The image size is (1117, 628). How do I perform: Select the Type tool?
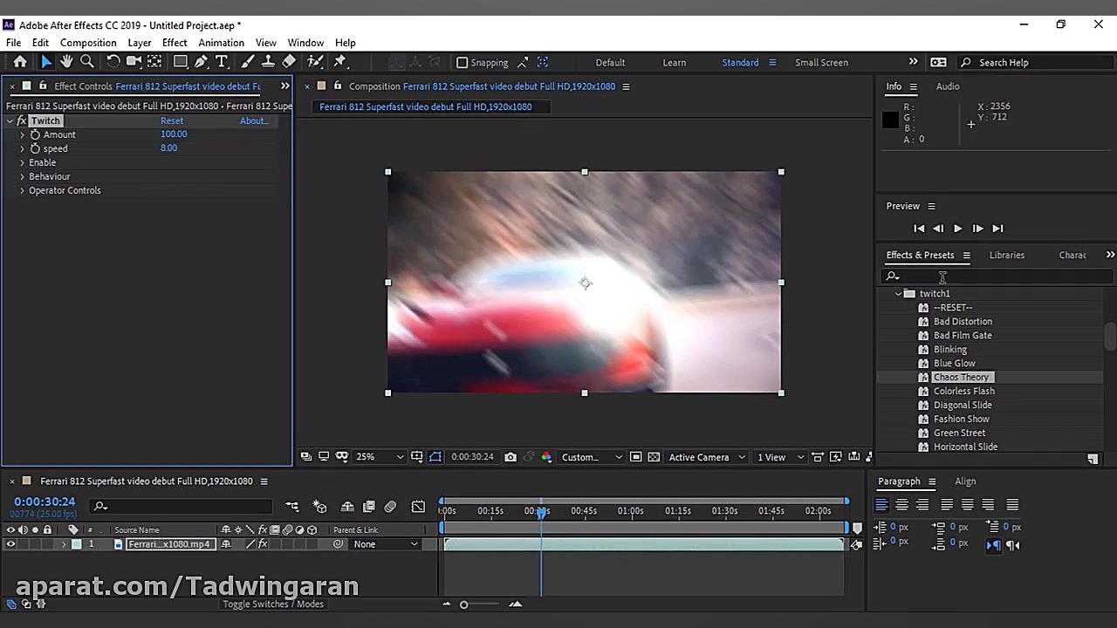coord(222,62)
